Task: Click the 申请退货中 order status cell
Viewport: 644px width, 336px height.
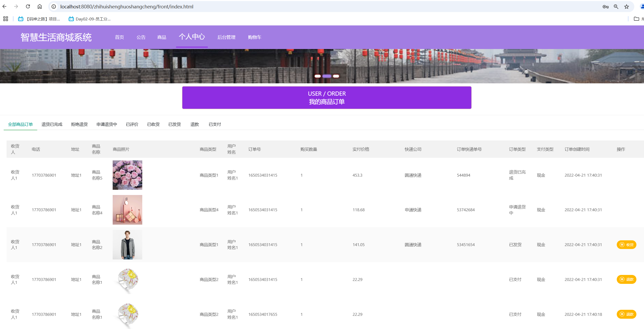Action: [517, 210]
